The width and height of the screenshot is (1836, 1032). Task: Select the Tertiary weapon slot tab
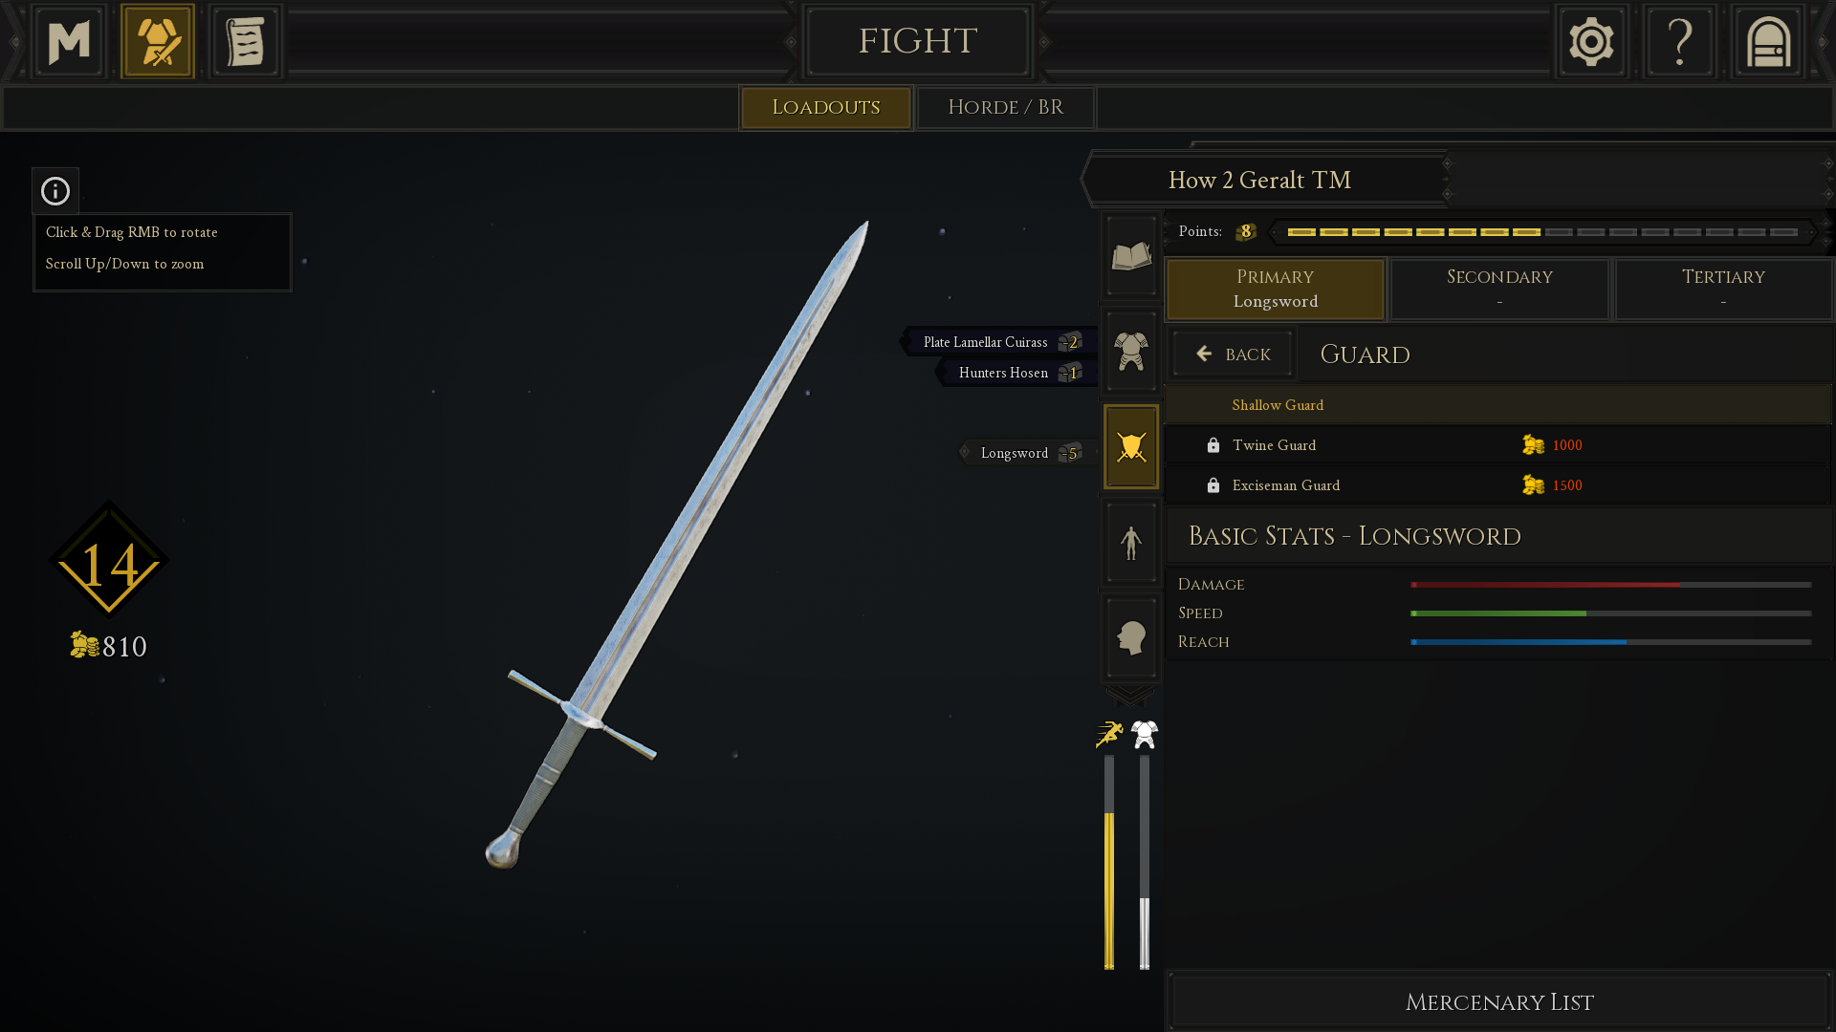[x=1723, y=289]
